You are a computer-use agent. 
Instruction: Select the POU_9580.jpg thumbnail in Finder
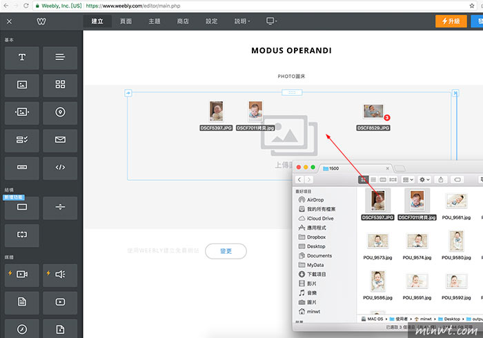pyautogui.click(x=457, y=240)
